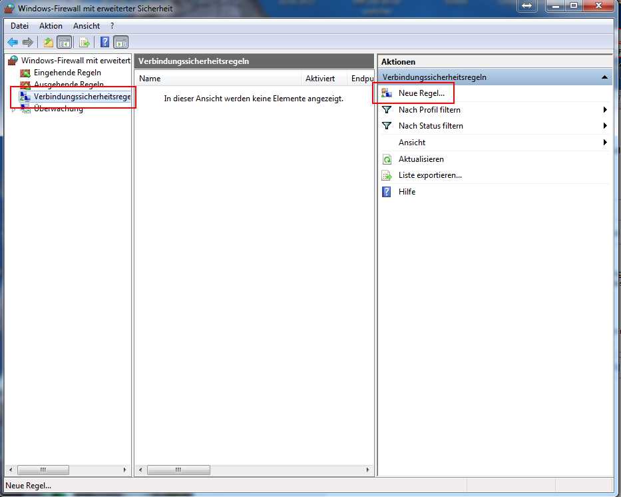Click the Endpu column header
621x497 pixels.
coord(361,79)
